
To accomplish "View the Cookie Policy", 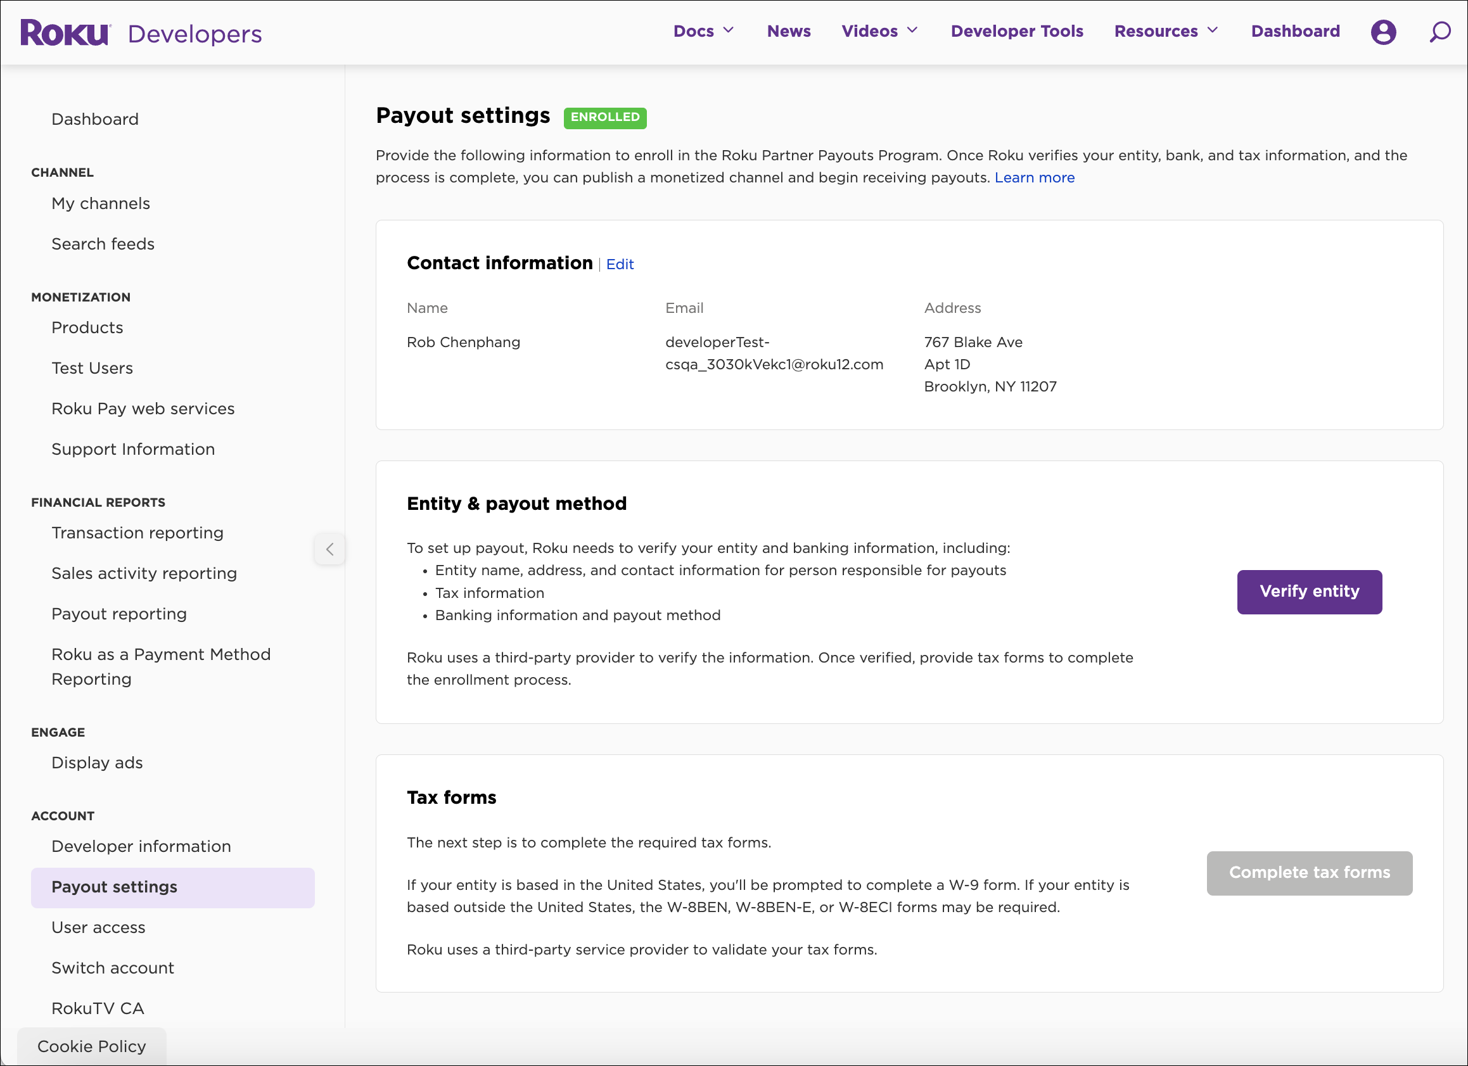I will click(x=91, y=1046).
